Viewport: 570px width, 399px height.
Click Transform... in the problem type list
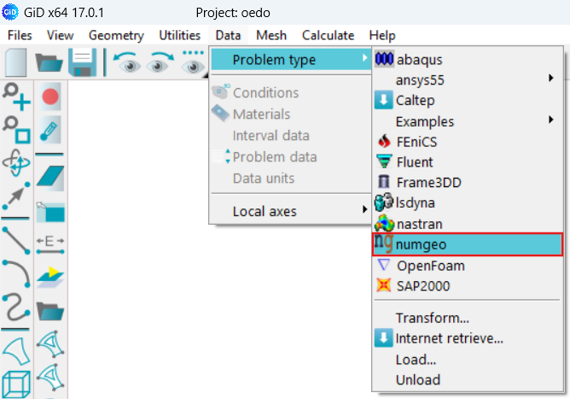pyautogui.click(x=468, y=318)
